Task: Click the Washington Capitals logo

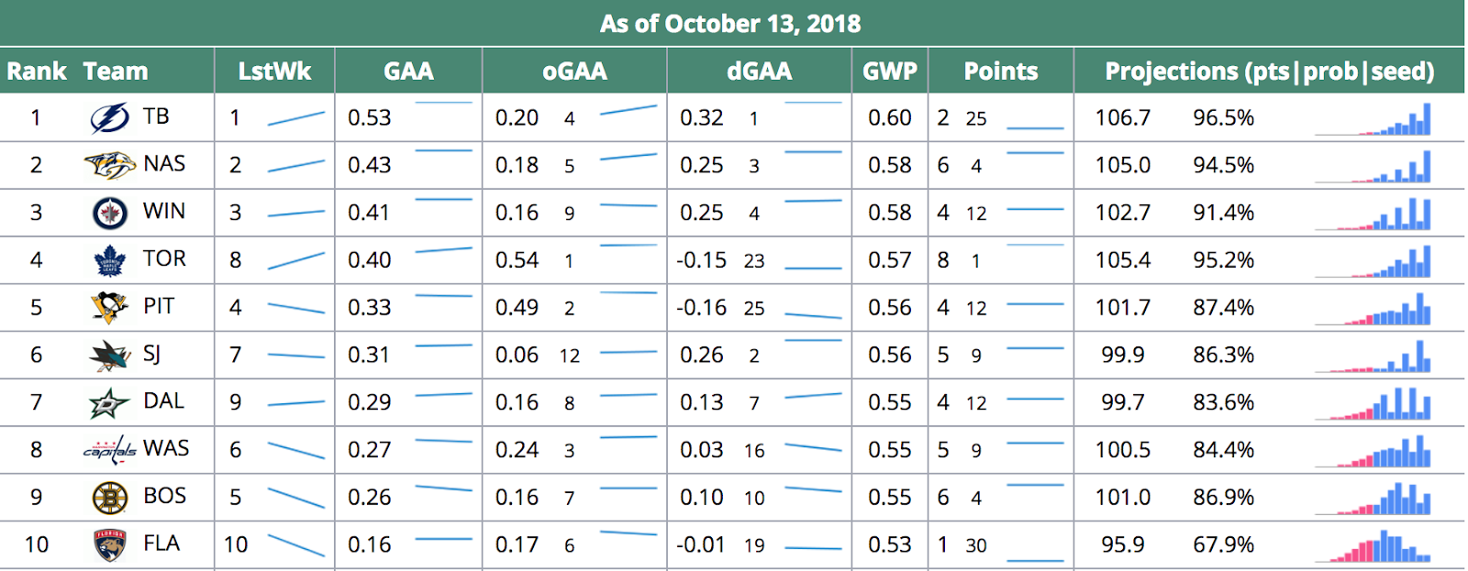Action: (x=109, y=450)
